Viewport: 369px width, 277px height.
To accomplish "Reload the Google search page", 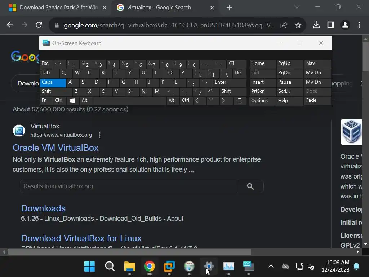I will coord(39,25).
